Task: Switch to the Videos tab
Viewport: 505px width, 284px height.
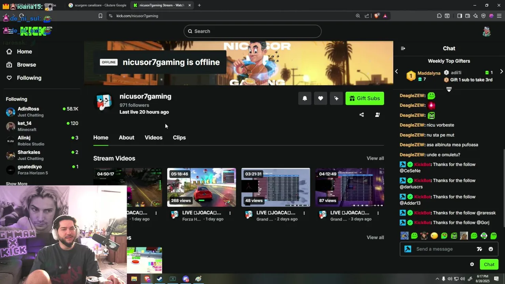Action: pos(153,138)
